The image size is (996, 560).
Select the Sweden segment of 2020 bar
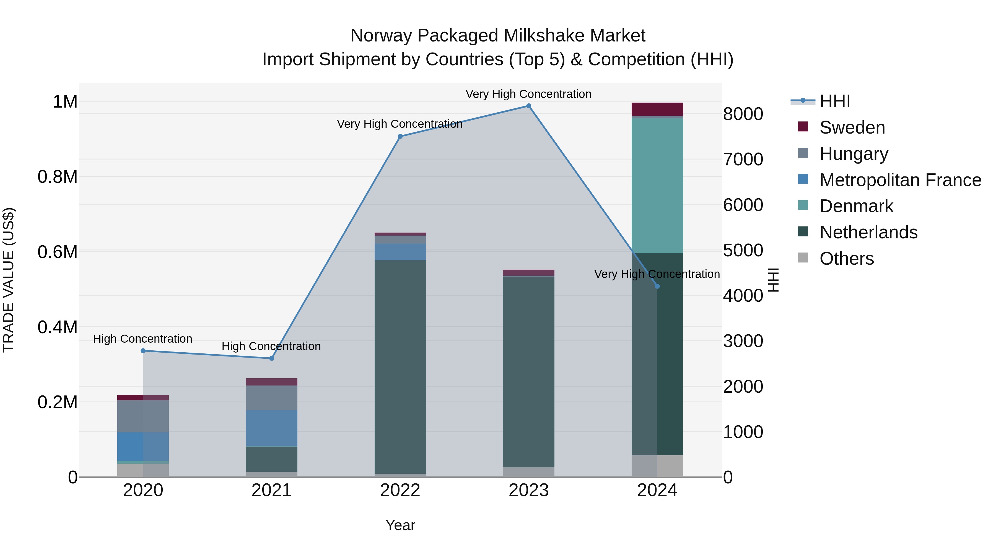[x=143, y=398]
